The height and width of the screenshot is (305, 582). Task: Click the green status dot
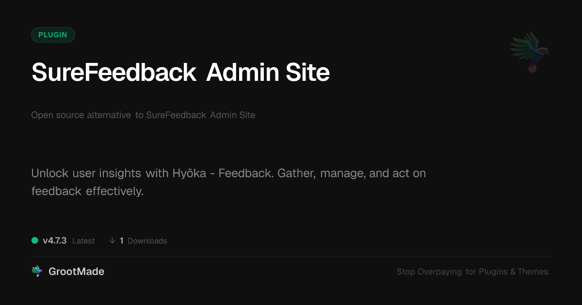click(35, 240)
